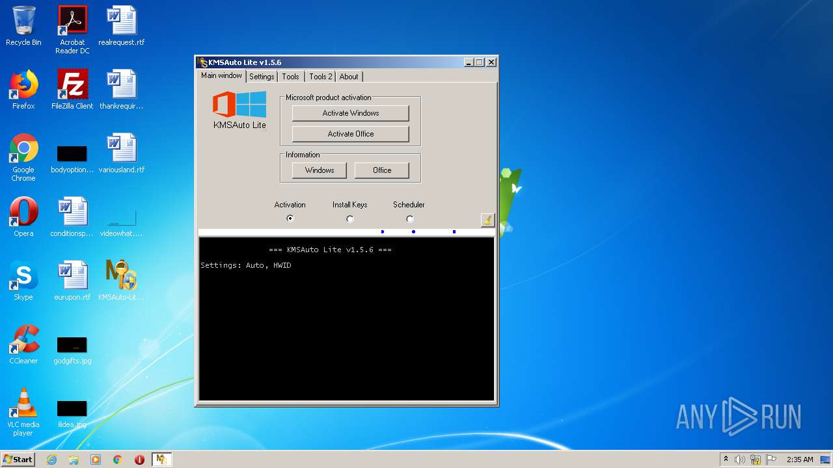Viewport: 833px width, 468px height.
Task: Open Internet Explorer from taskbar
Action: click(x=52, y=460)
